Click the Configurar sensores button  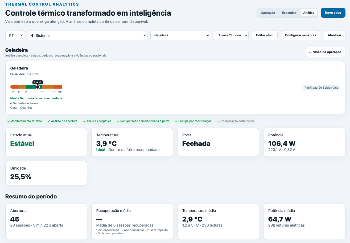(x=300, y=35)
